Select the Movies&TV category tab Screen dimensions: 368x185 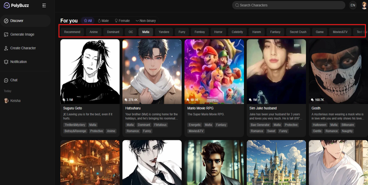(x=340, y=32)
